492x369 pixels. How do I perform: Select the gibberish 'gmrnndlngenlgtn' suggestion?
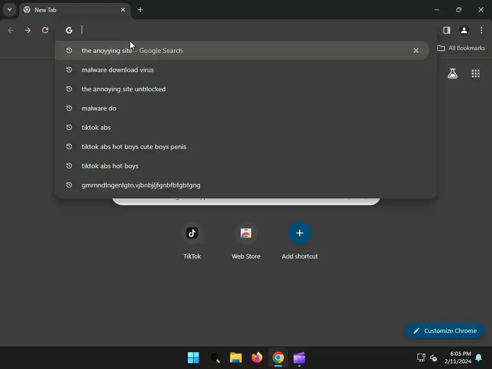point(242,185)
